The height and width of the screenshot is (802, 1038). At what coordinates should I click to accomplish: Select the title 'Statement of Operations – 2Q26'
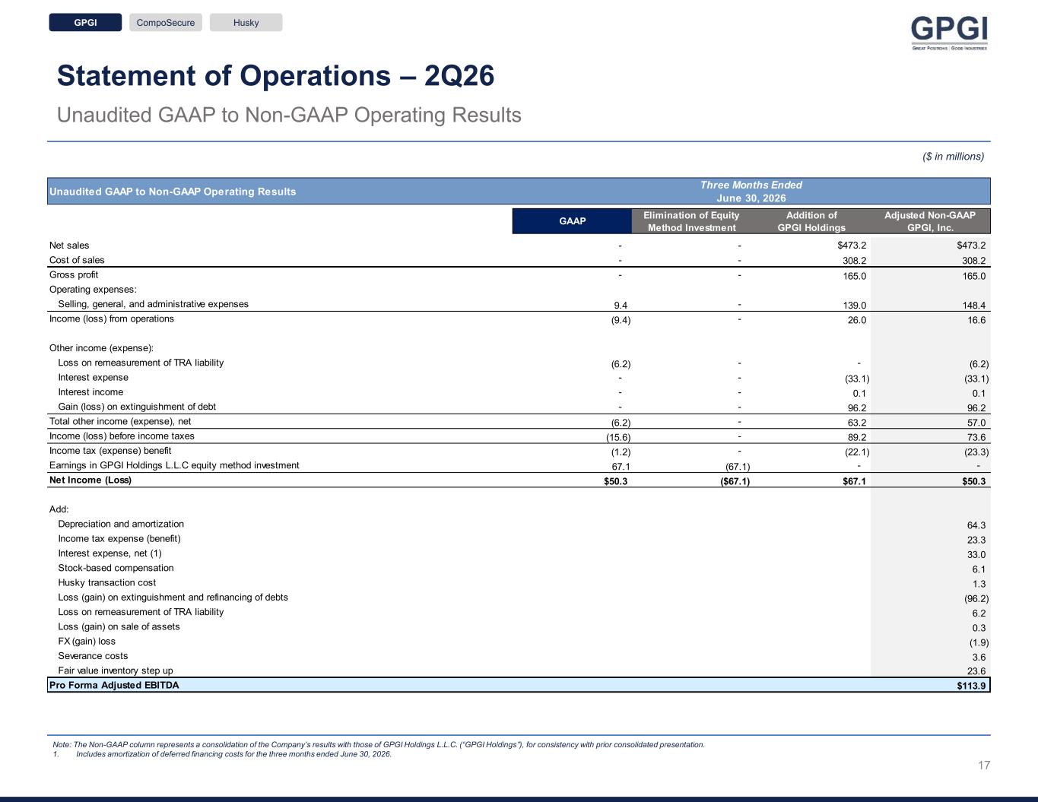(275, 76)
